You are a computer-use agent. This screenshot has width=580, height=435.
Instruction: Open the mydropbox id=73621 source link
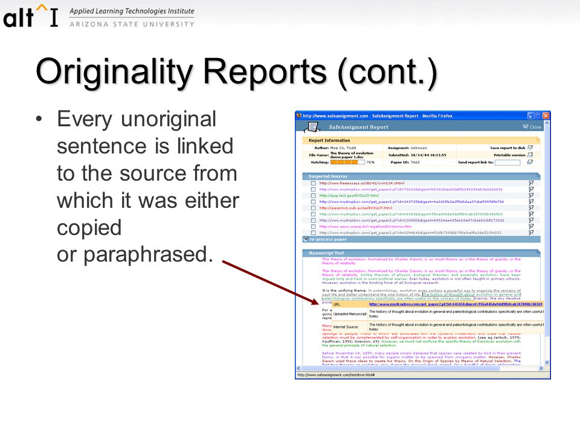click(411, 189)
